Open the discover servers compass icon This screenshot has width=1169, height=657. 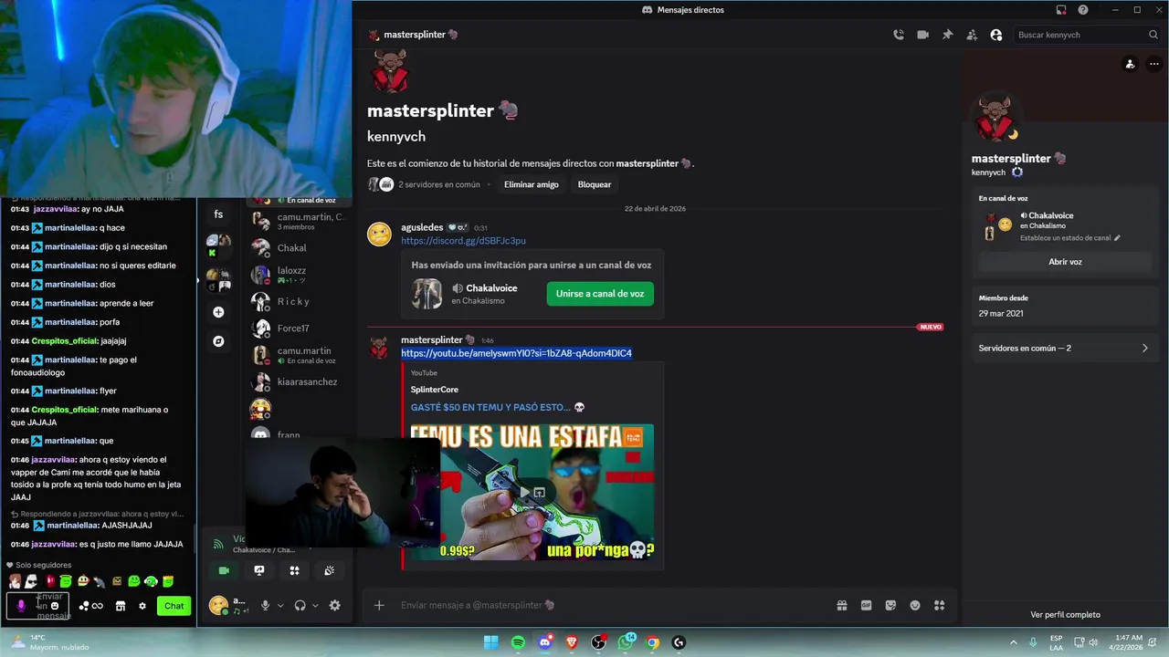point(218,341)
